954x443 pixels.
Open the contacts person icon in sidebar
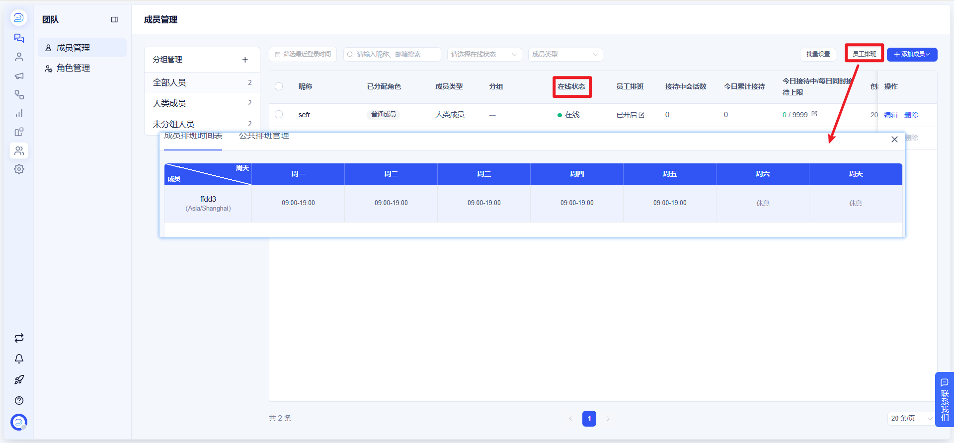coord(19,57)
